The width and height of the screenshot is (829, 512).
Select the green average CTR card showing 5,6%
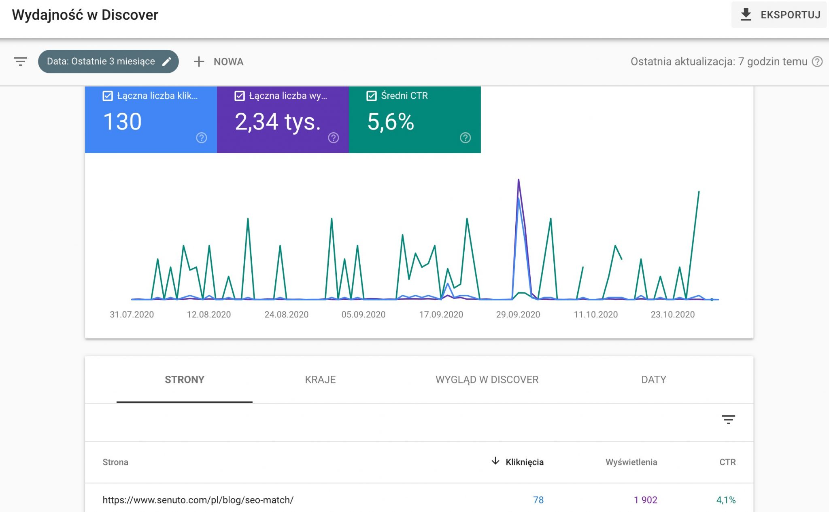click(415, 120)
